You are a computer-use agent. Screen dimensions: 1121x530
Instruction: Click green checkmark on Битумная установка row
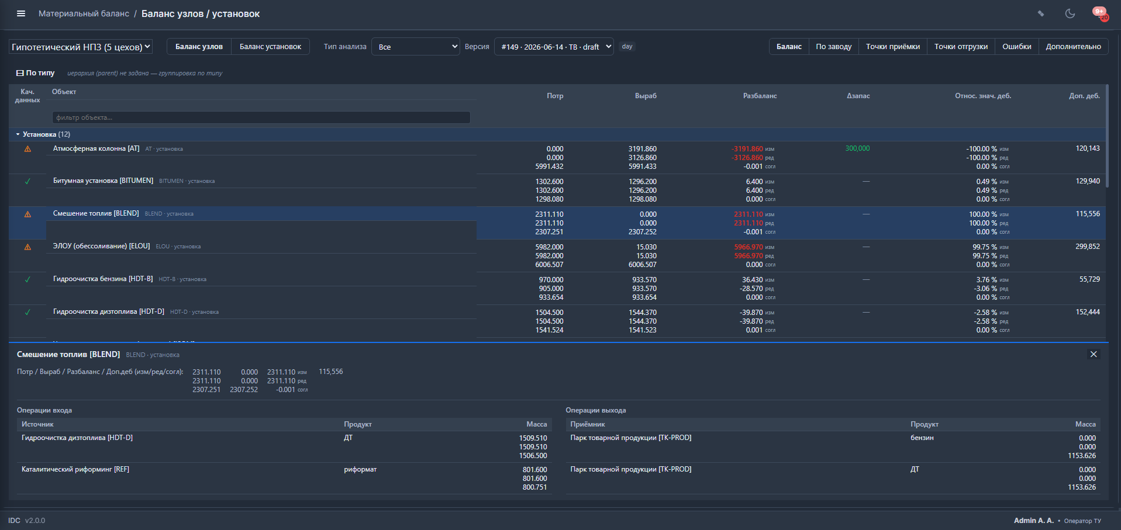coord(27,181)
